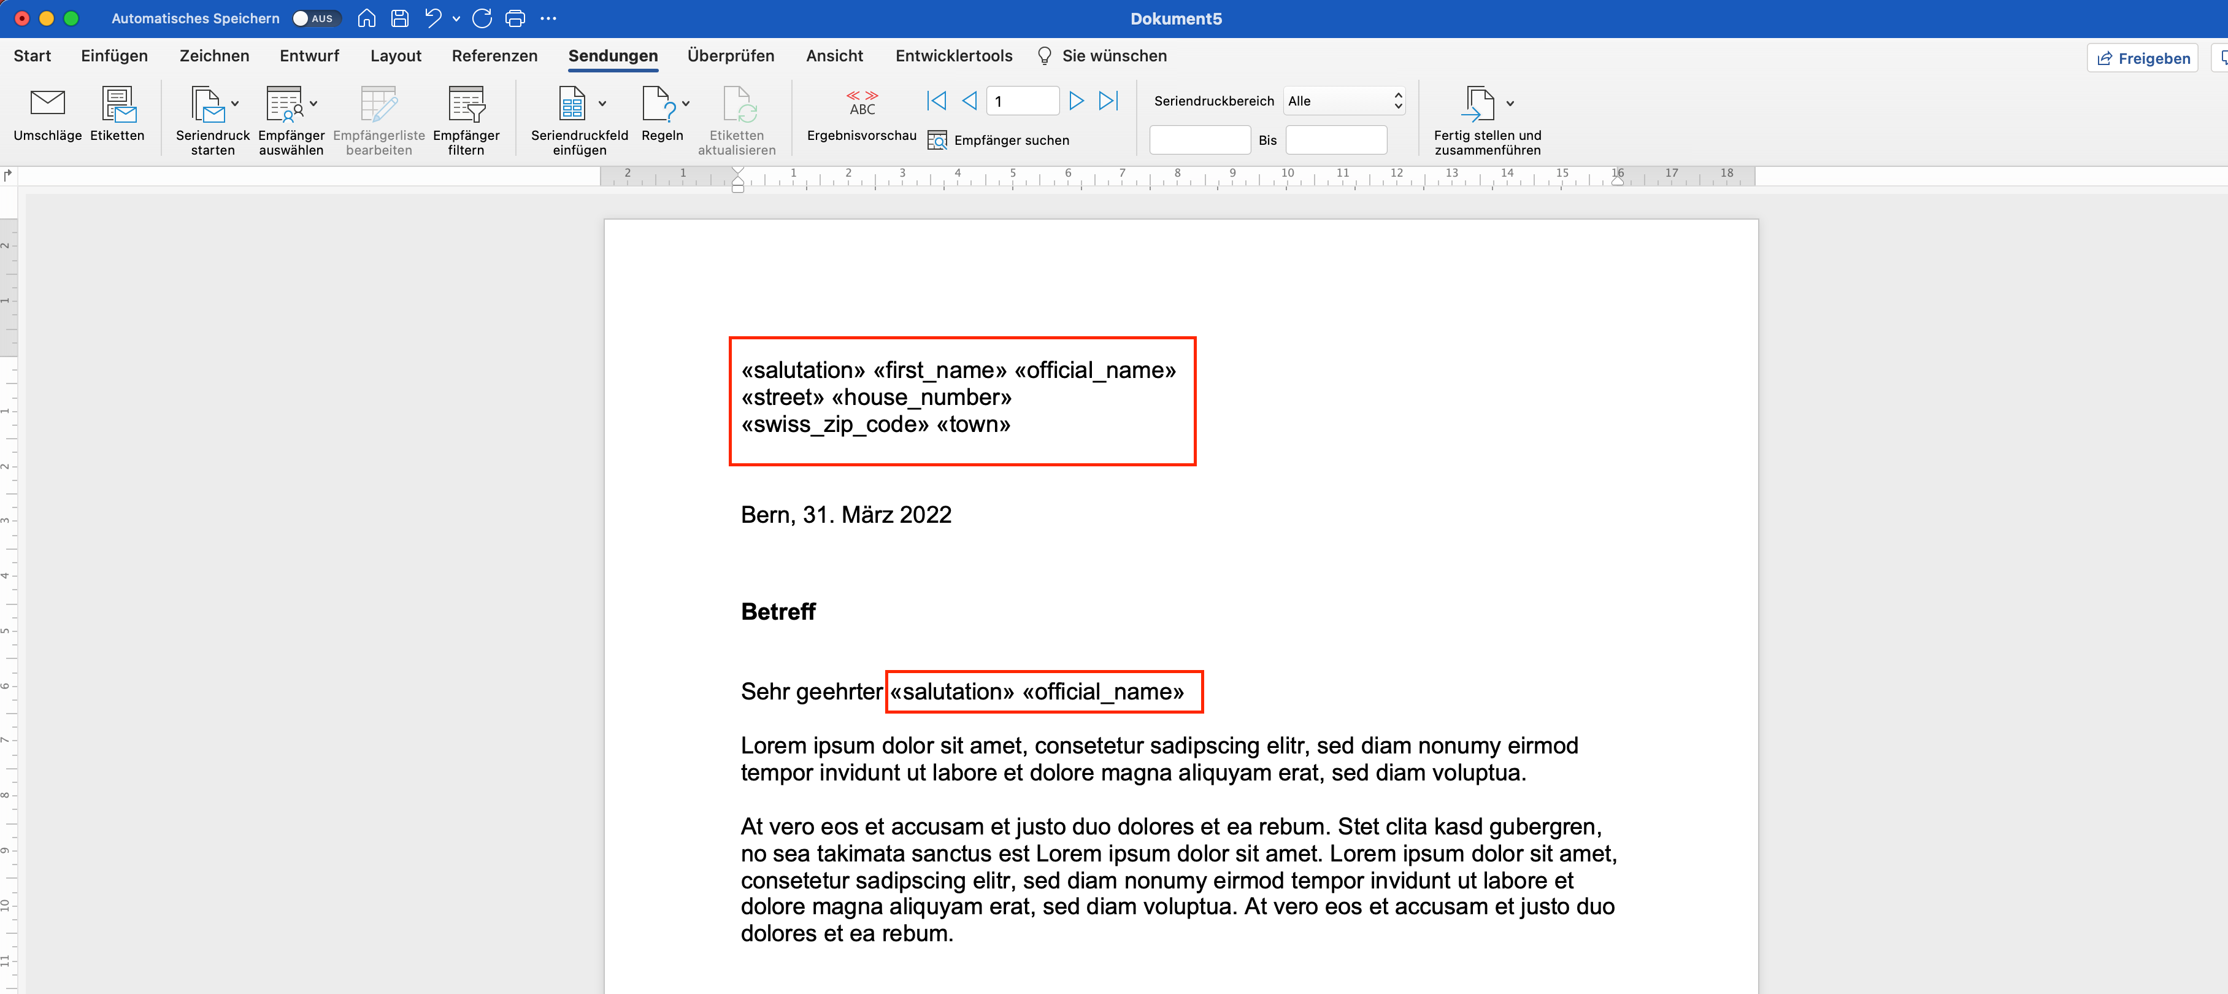Image resolution: width=2228 pixels, height=994 pixels.
Task: Expand Seriendruck starten dropdown arrow
Action: click(234, 104)
